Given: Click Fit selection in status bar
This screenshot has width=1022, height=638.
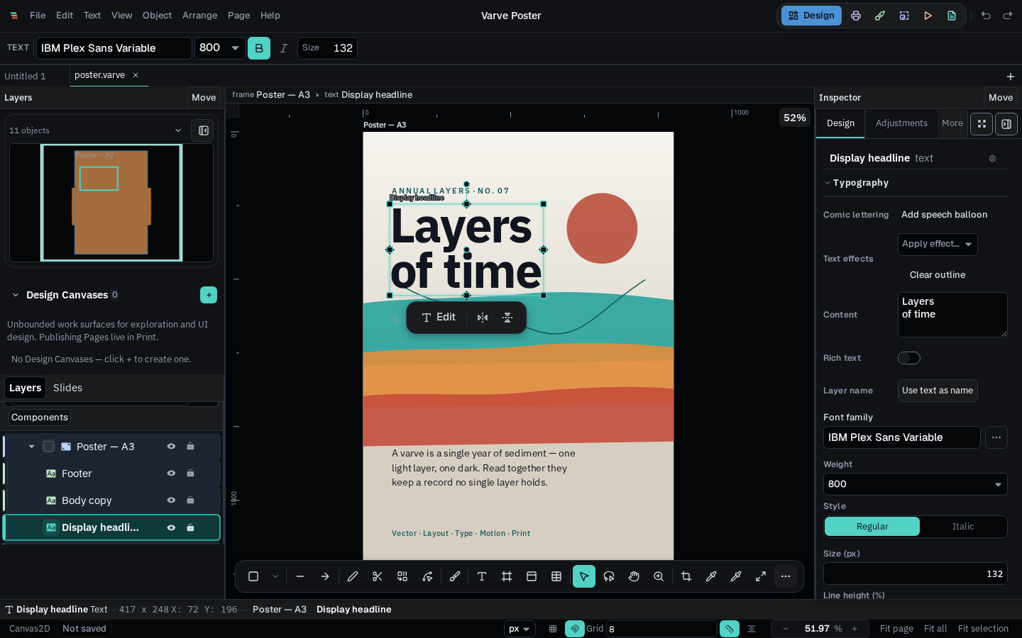Looking at the screenshot, I should click(983, 629).
